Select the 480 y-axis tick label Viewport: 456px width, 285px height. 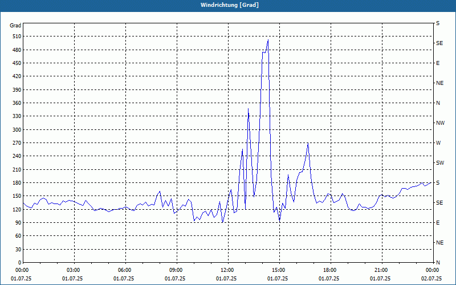pos(17,50)
